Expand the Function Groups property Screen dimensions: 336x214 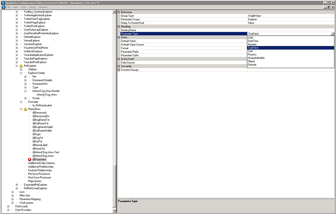119,70
